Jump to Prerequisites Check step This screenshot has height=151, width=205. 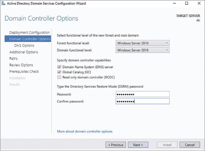pyautogui.click(x=24, y=71)
